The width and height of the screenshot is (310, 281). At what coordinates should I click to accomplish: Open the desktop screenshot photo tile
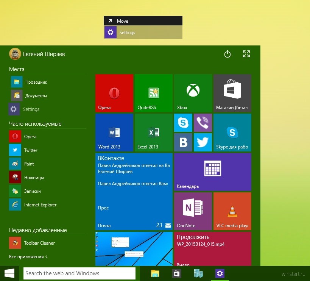point(134,249)
